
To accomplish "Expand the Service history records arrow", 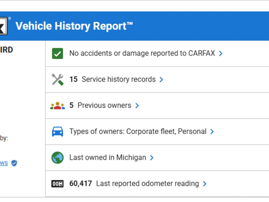I will tap(161, 79).
